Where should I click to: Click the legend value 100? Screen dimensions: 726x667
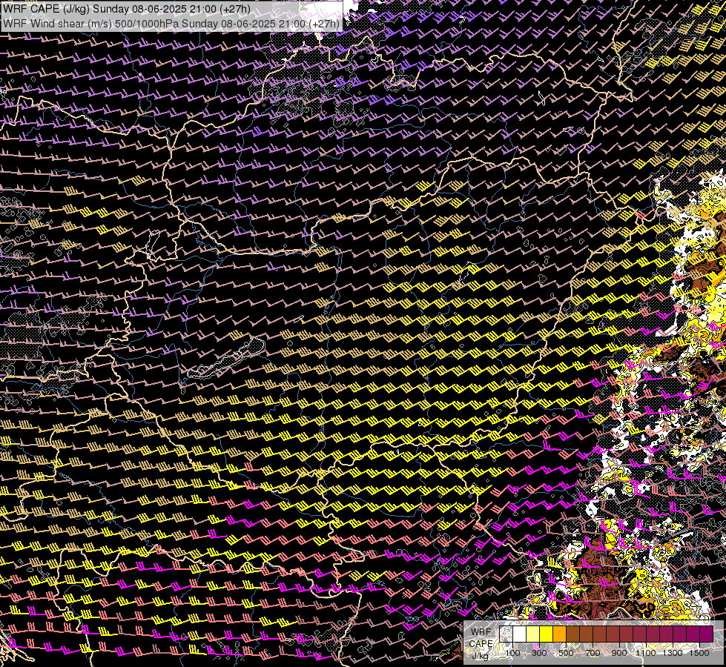tap(513, 653)
